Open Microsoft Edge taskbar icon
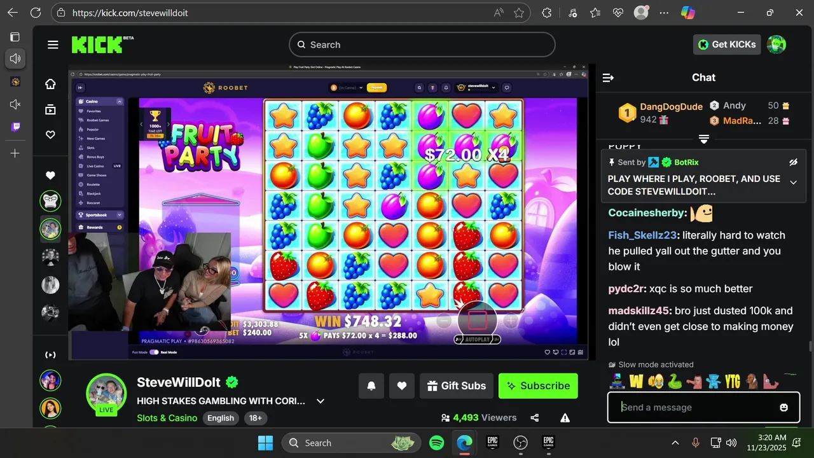 click(x=464, y=443)
